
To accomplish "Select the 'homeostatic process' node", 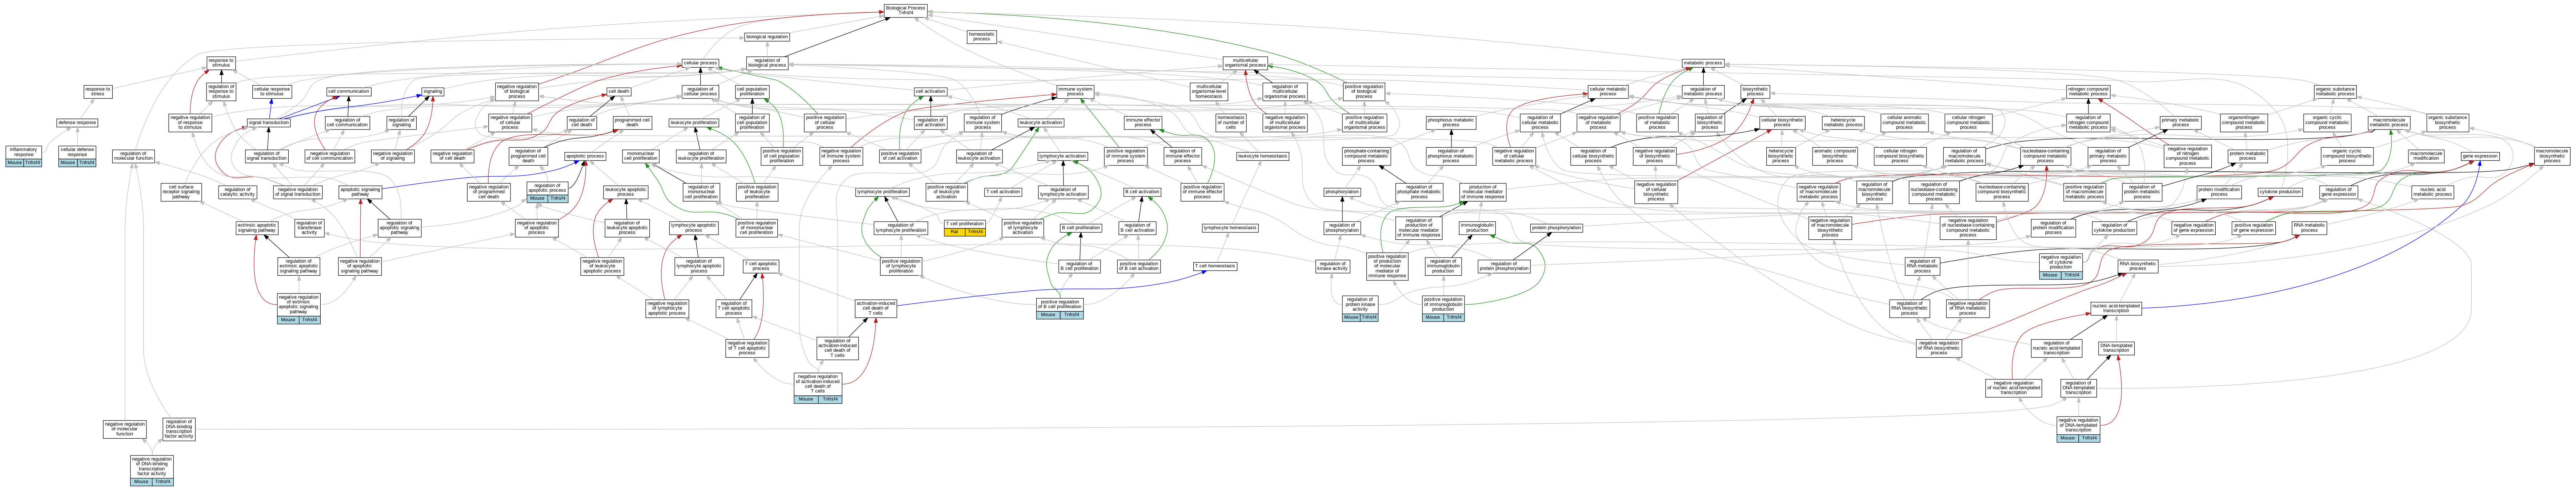I will click(982, 37).
